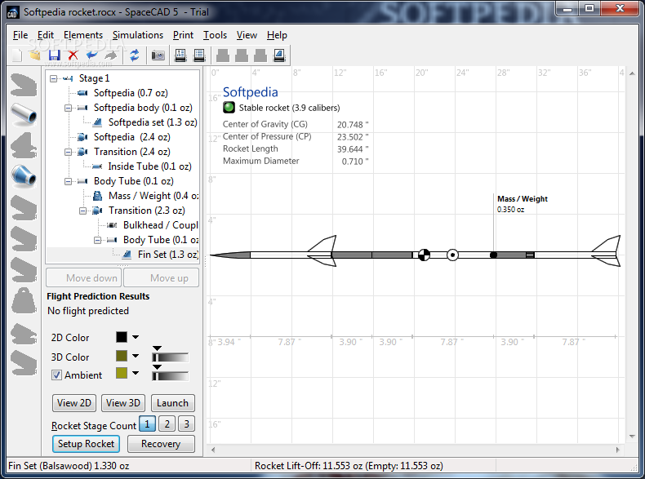Click the mass weight sidebar icon
The image size is (645, 479).
pos(24,299)
